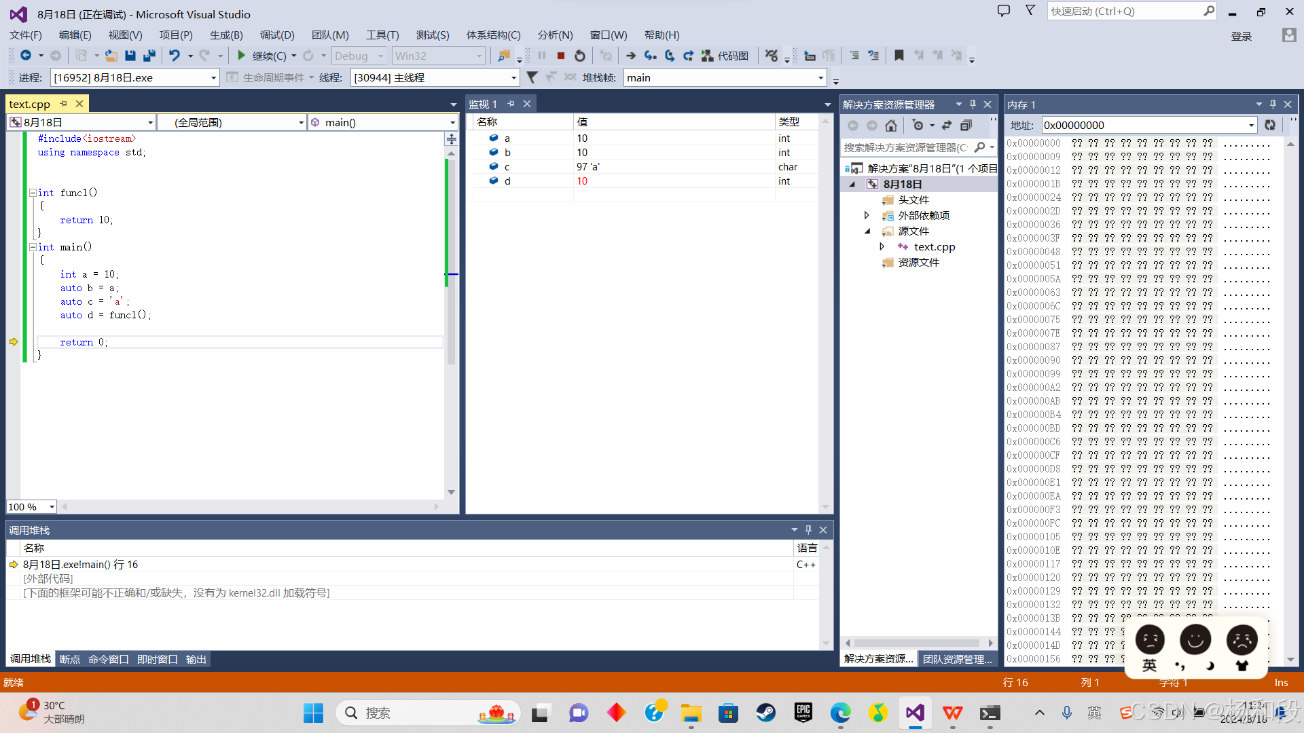Click the pending changes filter clock icon
Screen dimensions: 1304x733
coord(918,125)
